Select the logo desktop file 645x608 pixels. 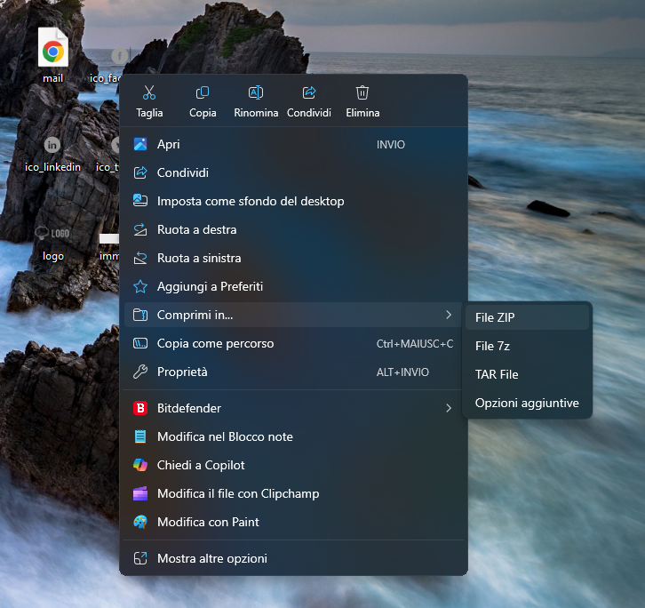[53, 236]
